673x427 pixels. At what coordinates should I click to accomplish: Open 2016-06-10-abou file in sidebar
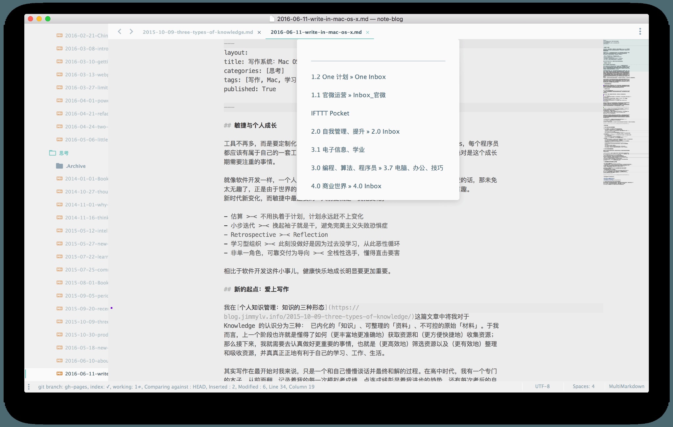tap(86, 361)
